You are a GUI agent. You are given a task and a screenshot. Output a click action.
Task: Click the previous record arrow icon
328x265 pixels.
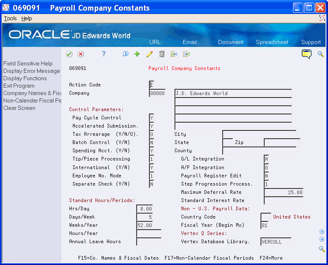pos(174,54)
